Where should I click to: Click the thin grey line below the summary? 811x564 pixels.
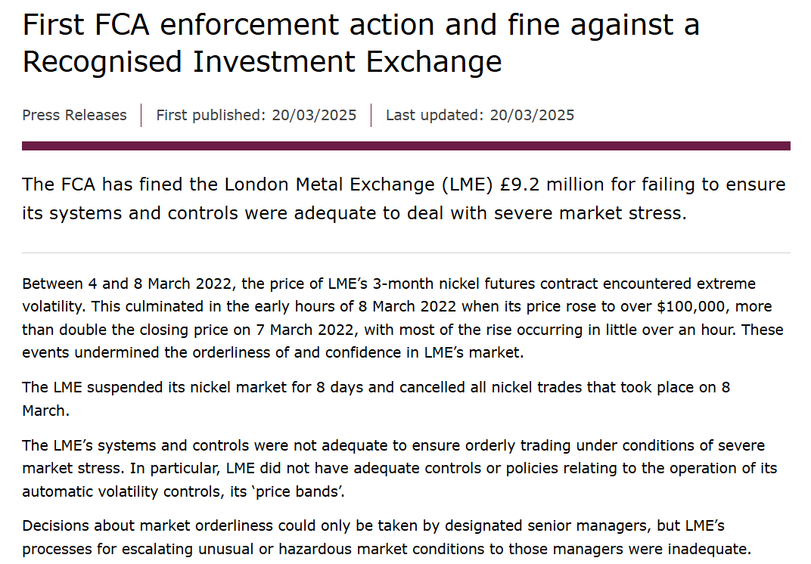[405, 253]
